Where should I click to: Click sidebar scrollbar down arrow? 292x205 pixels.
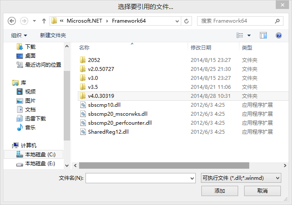point(67,165)
